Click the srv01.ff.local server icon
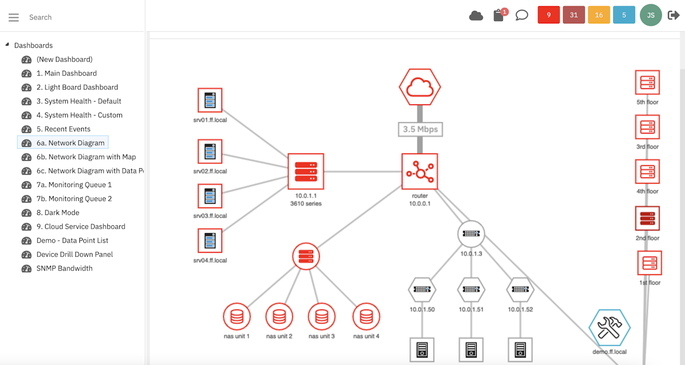The width and height of the screenshot is (685, 365). 209,99
